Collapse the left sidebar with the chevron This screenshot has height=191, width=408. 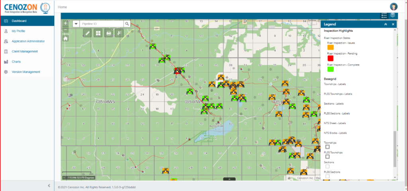pos(49,185)
